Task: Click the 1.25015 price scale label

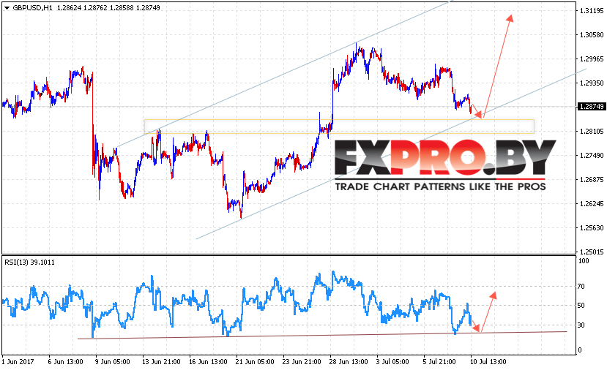Action: 591,252
